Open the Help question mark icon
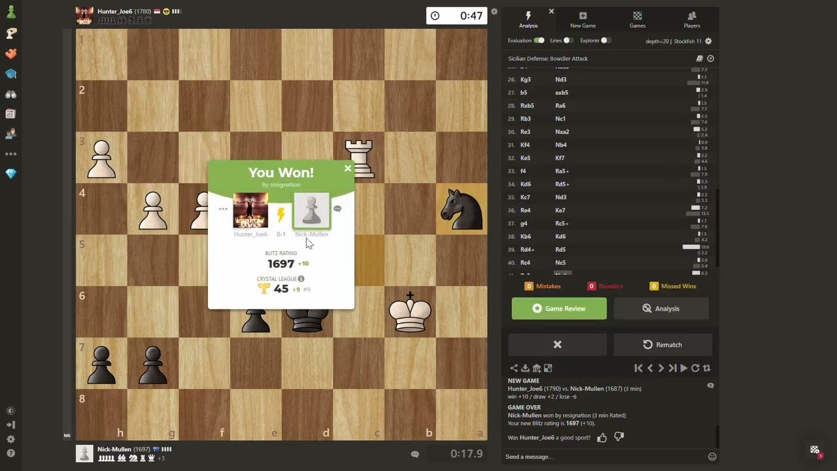The image size is (837, 471). [10, 453]
